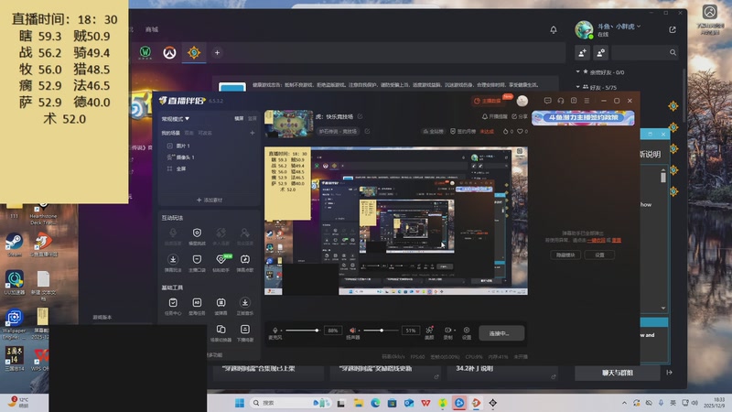
Task: Collapse the chat panel arrow beside 聊天与群组
Action: coord(669,373)
